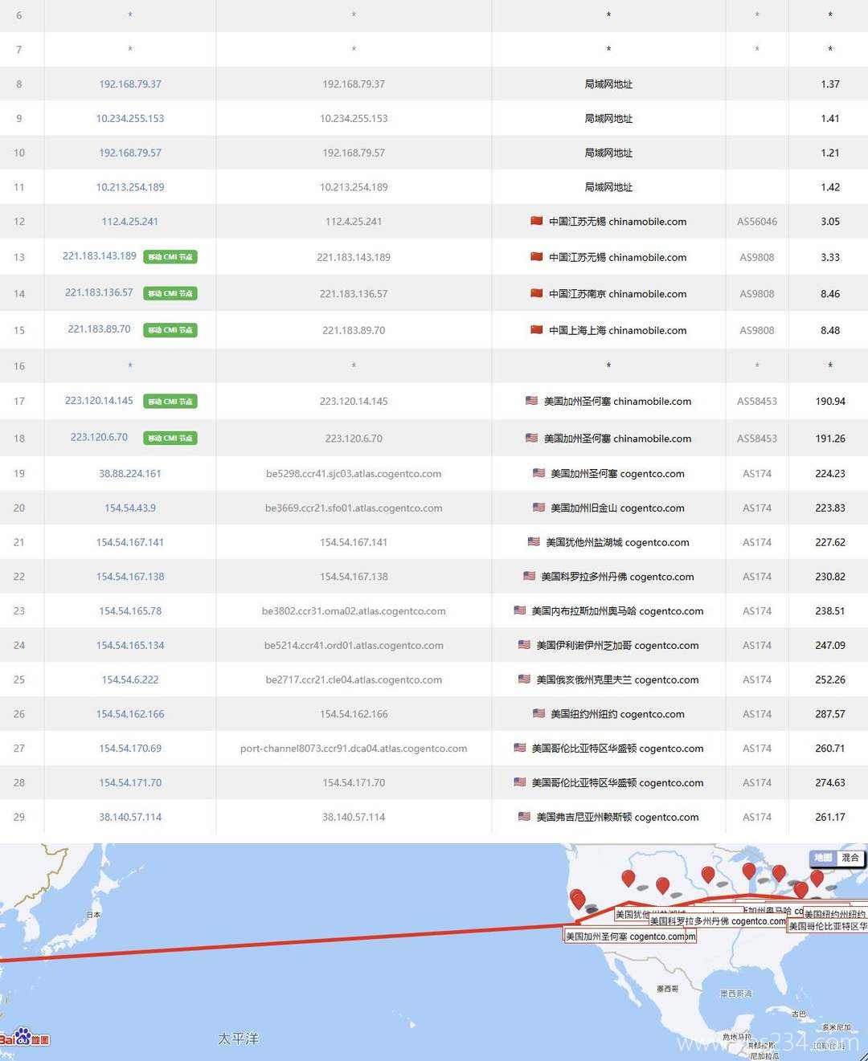Click the Salt Lake City map pin, westernmost inland
Viewport: 868px width, 1061px height.
[628, 879]
